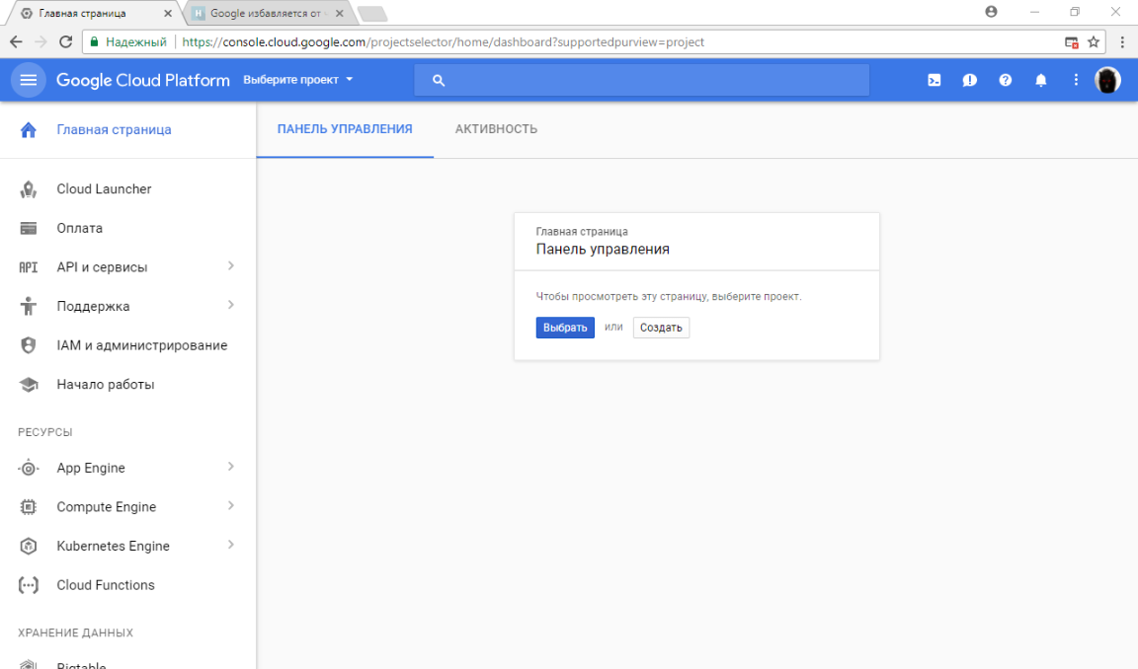
Task: Switch to ПАНЕЛЬ УПРАВЛЕНИЯ tab
Action: click(x=345, y=129)
